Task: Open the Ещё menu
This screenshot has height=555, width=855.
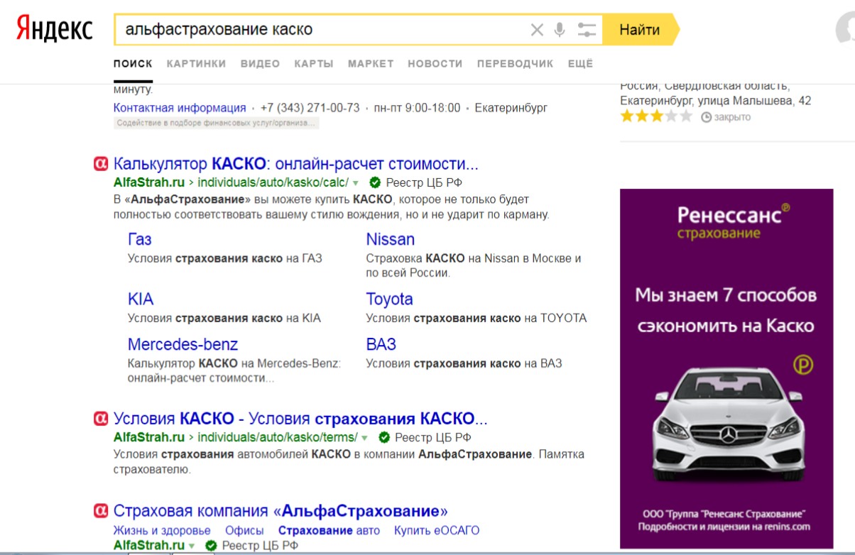Action: pyautogui.click(x=580, y=63)
